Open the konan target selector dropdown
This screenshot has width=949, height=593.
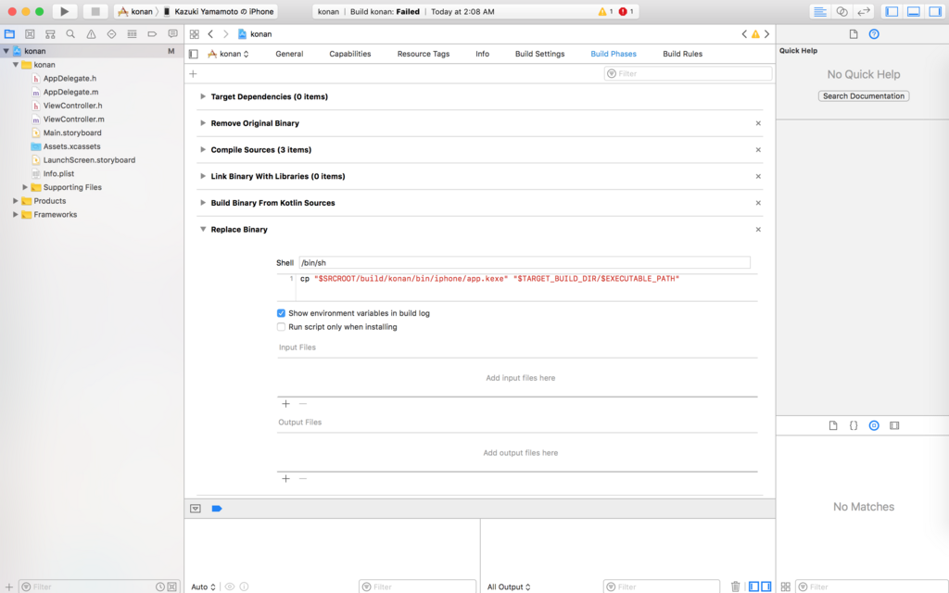click(x=228, y=54)
